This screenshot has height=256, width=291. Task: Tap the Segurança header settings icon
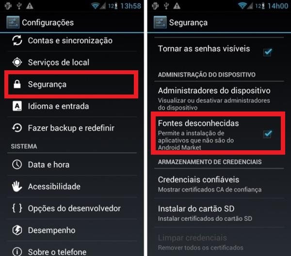[x=160, y=22]
